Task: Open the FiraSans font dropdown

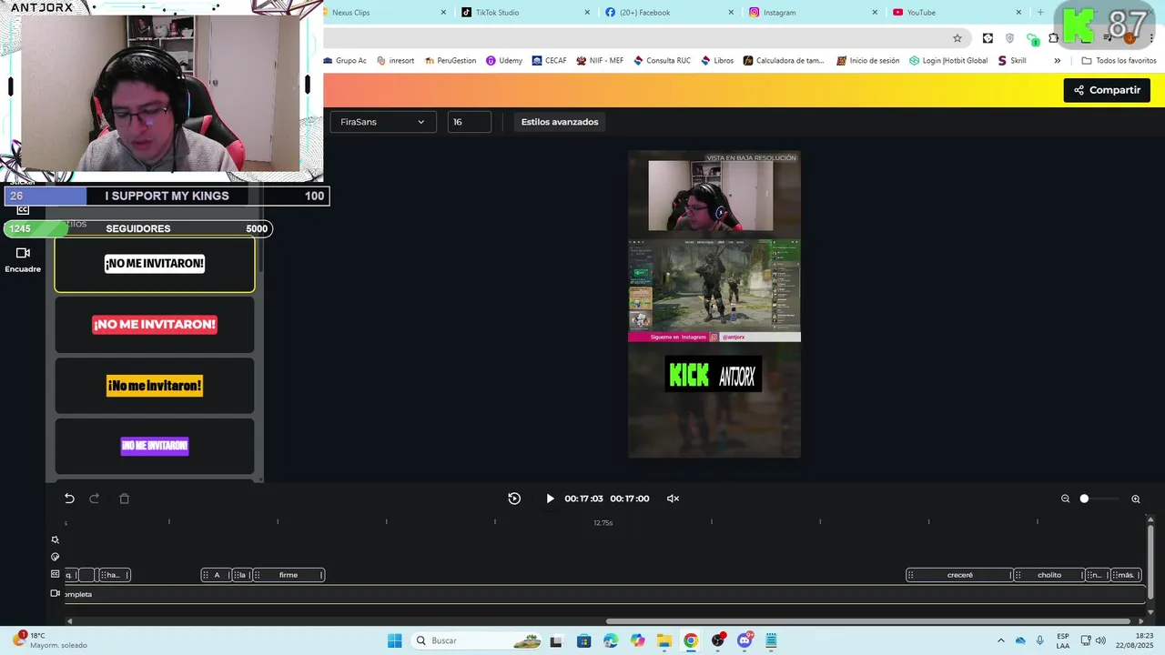Action: point(383,122)
